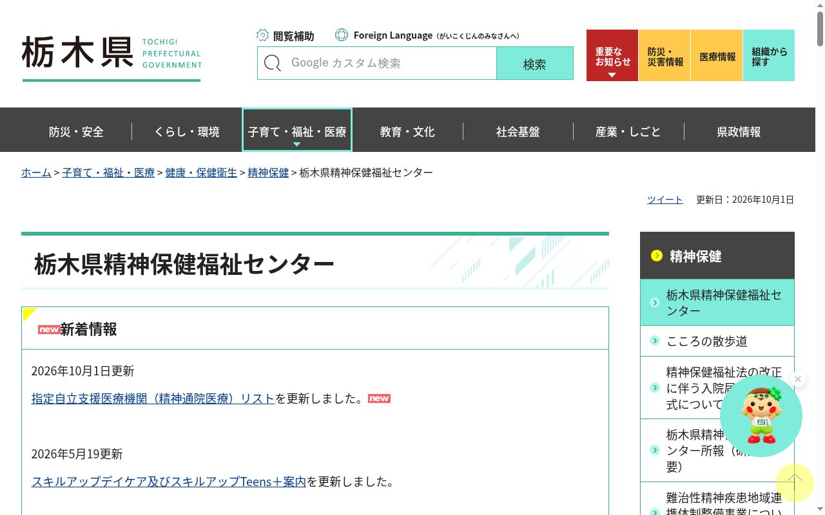Open the 社会基盤 navigation menu
825x515 pixels.
click(518, 132)
